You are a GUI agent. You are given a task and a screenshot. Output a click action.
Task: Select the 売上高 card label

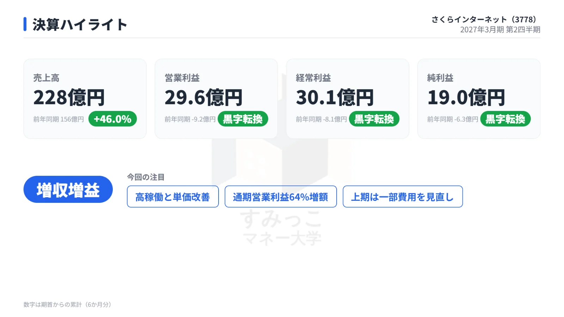pyautogui.click(x=46, y=78)
